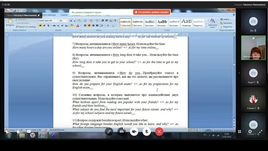Toggle superscript formatting
Viewport: 268px width, 151px height.
coord(62,26)
